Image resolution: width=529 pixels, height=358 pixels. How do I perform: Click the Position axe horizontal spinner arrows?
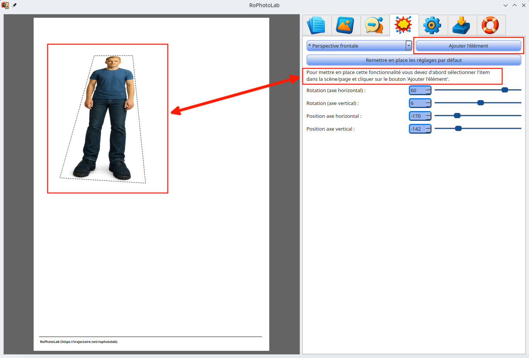[x=428, y=116]
